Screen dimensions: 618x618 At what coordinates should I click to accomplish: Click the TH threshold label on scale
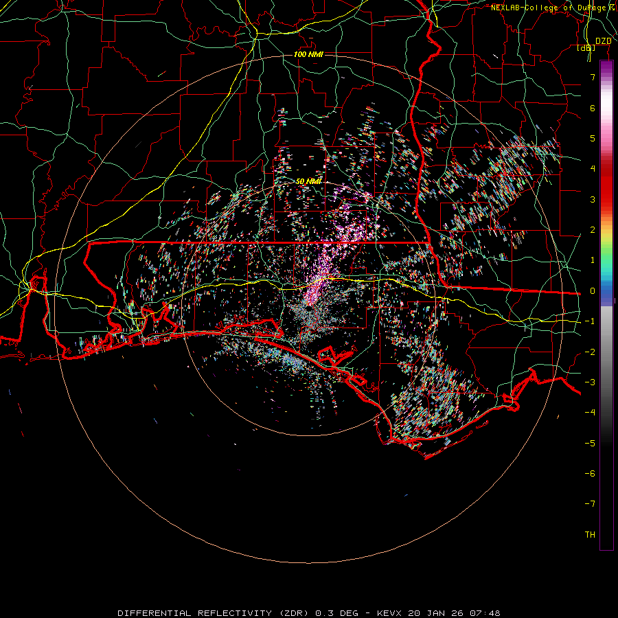point(590,535)
